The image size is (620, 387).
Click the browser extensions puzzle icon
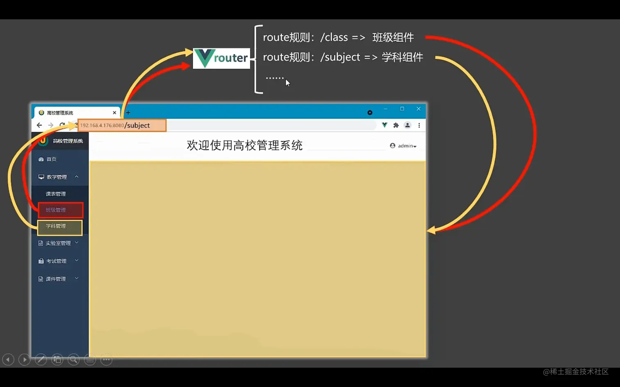point(396,125)
